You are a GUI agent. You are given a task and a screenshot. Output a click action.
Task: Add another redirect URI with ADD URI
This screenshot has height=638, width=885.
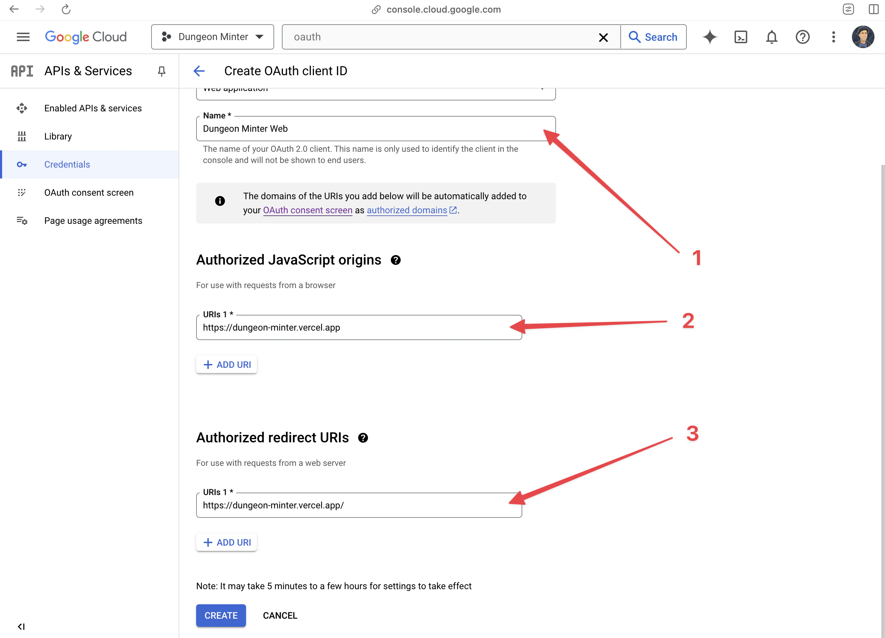[226, 542]
